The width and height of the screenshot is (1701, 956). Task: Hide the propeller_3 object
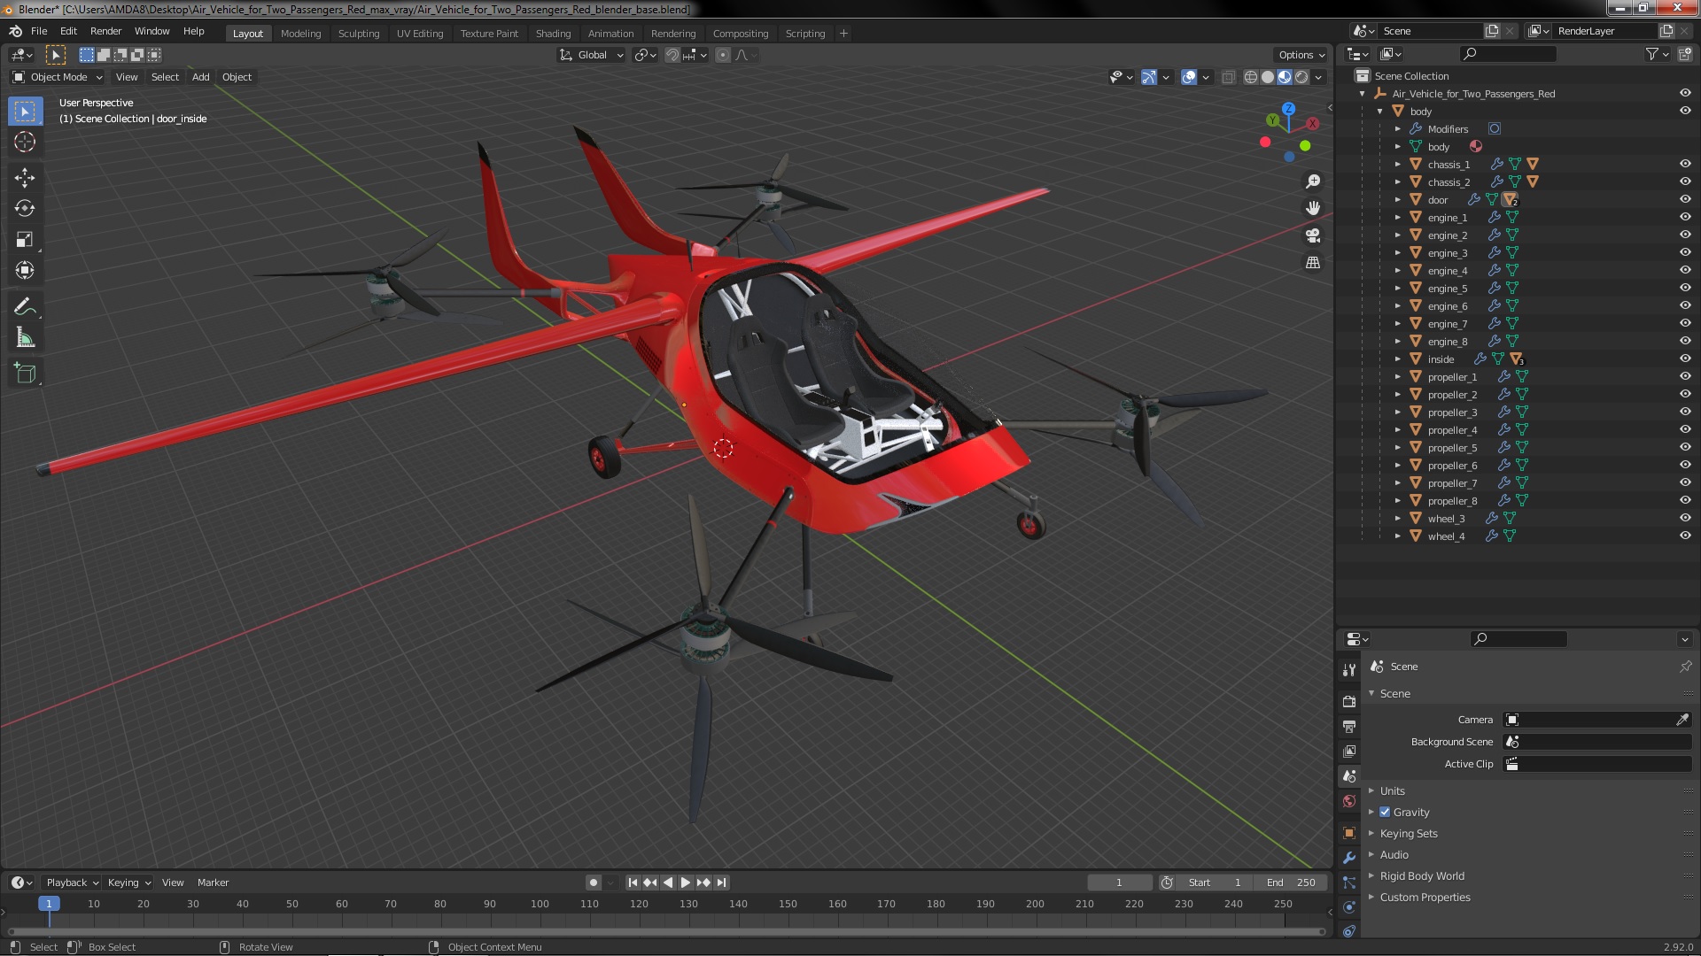click(x=1685, y=412)
